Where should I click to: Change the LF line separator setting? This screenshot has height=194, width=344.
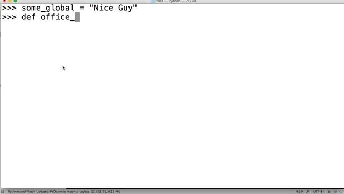[x=308, y=192]
